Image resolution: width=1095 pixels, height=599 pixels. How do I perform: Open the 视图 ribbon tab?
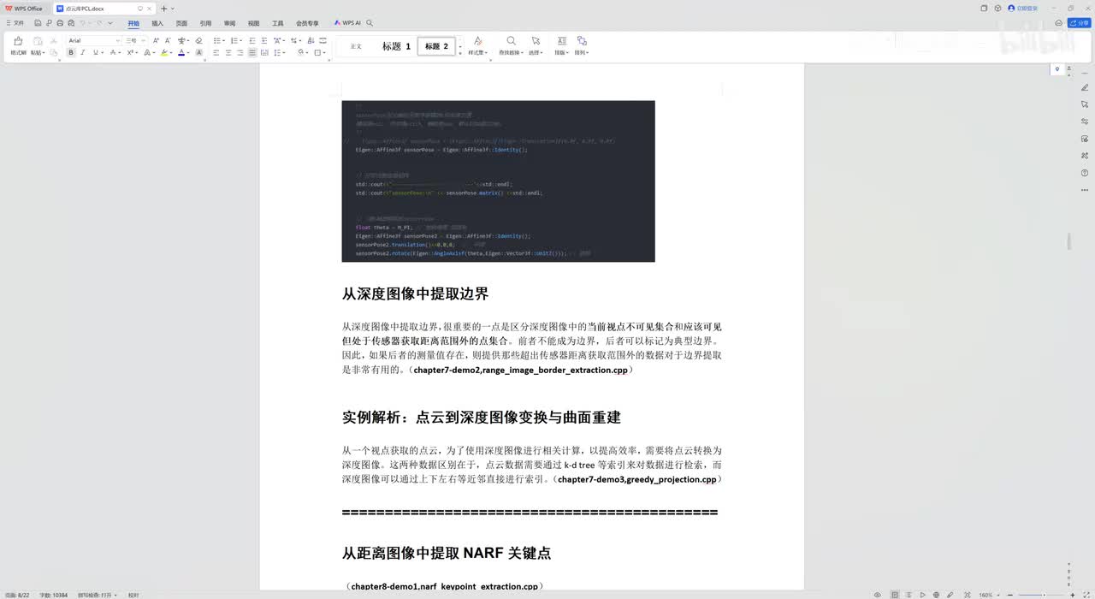click(253, 23)
